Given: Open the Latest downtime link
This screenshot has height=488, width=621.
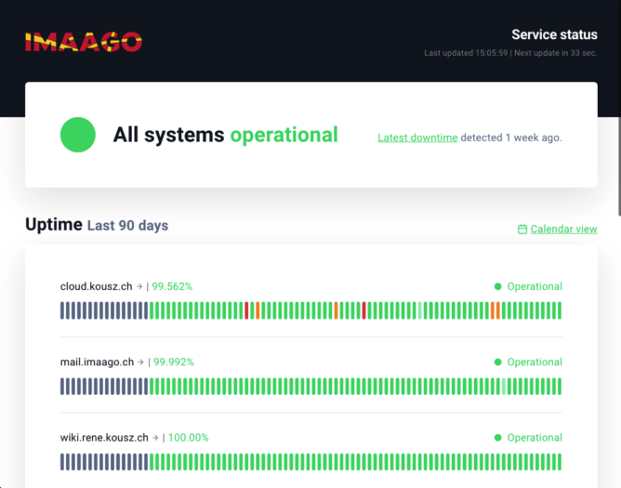Looking at the screenshot, I should (417, 138).
